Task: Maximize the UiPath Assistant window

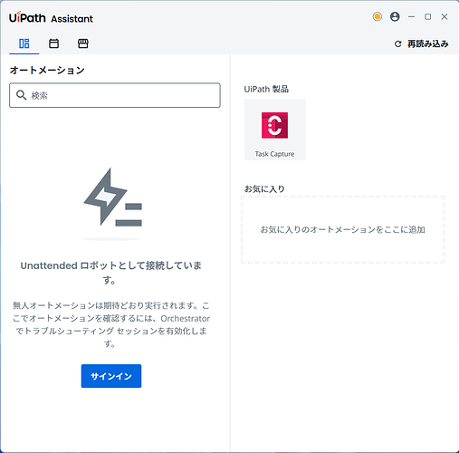Action: (x=427, y=16)
